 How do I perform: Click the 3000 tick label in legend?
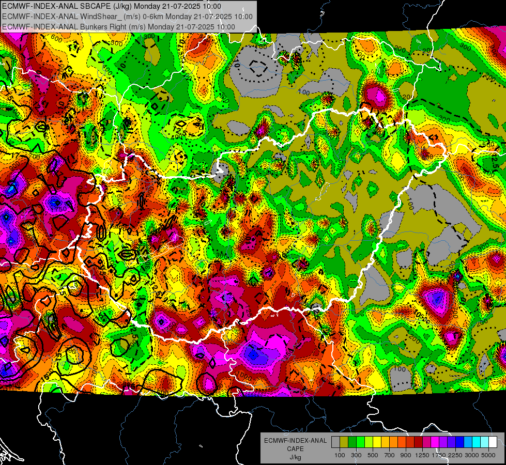coord(472,455)
